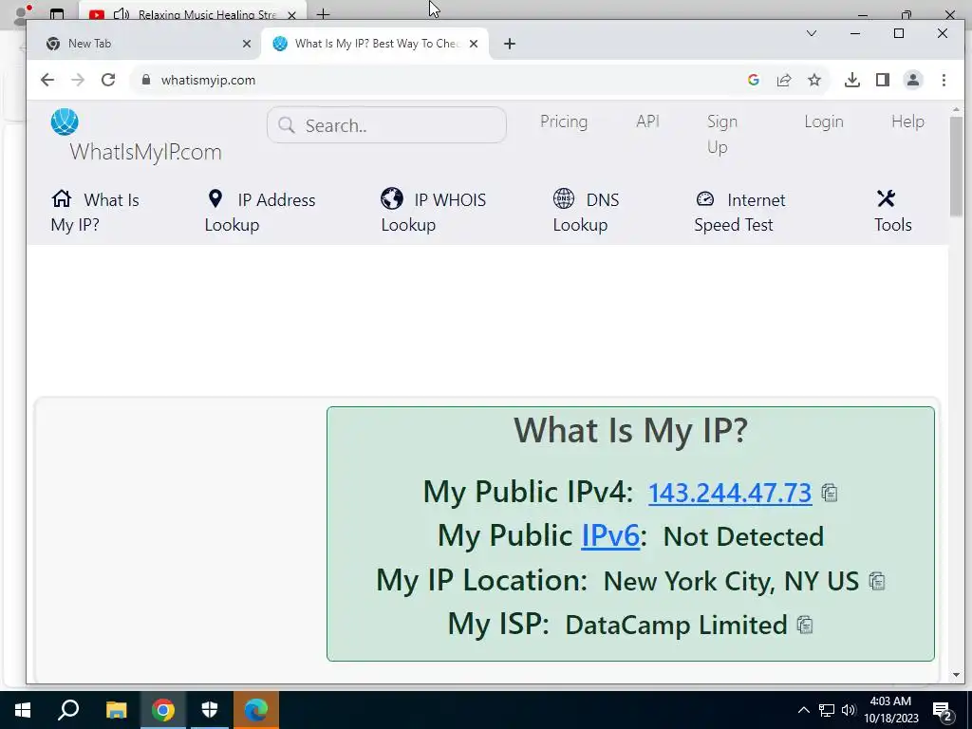Click the What Is My IP? heading
The width and height of the screenshot is (972, 729).
point(630,430)
